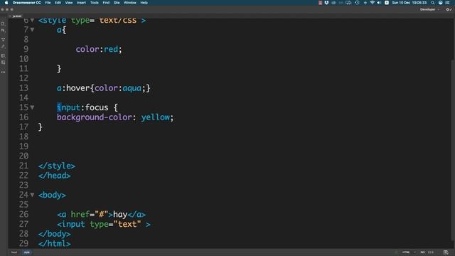This screenshot has width=455, height=256.
Task: Click the input:focus selector on line 15
Action: pos(82,107)
